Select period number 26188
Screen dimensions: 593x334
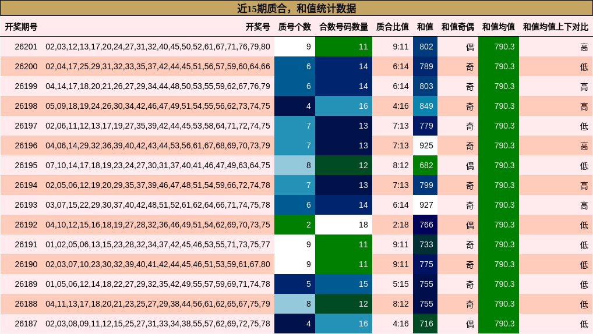coord(26,304)
